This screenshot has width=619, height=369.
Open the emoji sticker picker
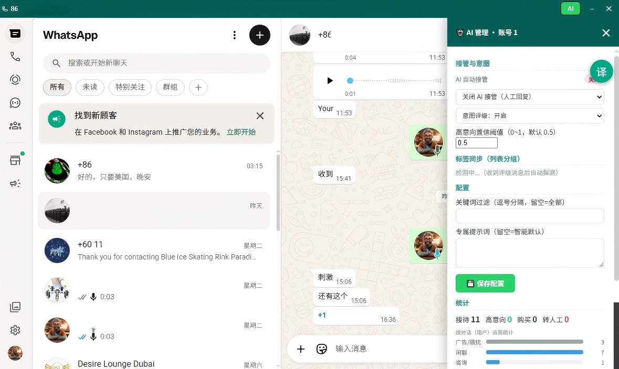coord(322,349)
